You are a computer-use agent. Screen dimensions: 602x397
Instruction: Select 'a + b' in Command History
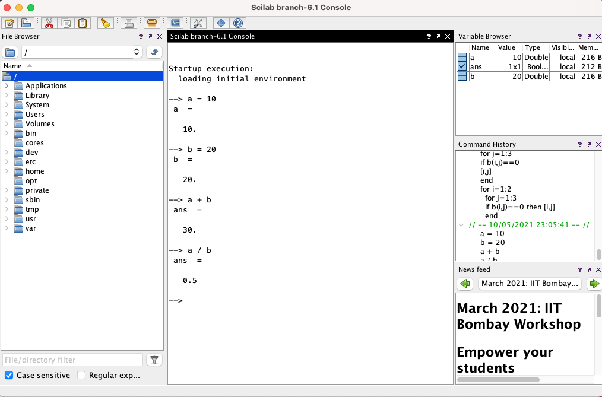490,252
